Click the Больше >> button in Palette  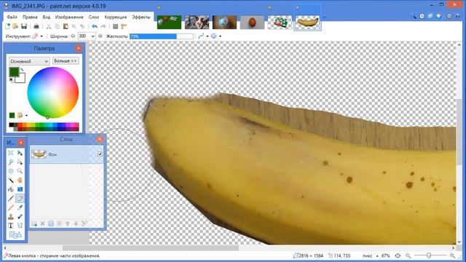(66, 61)
